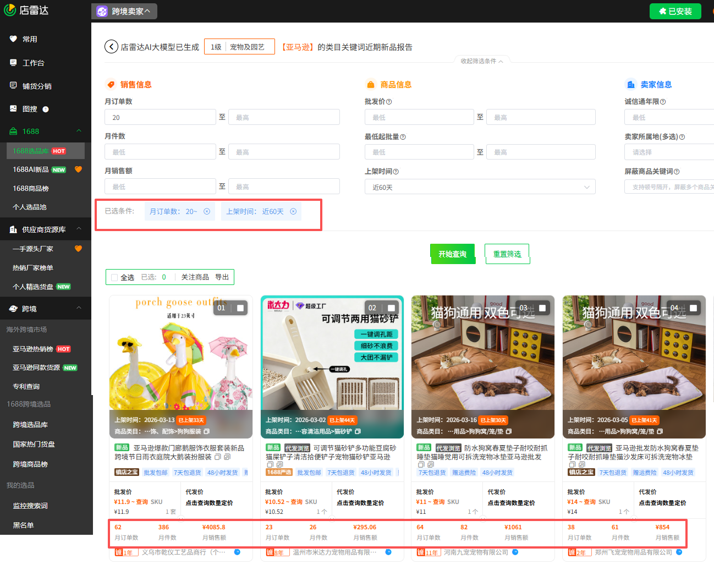Open the 上架时间 近60天 dropdown
Viewport: 714px width, 570px height.
pyautogui.click(x=480, y=187)
